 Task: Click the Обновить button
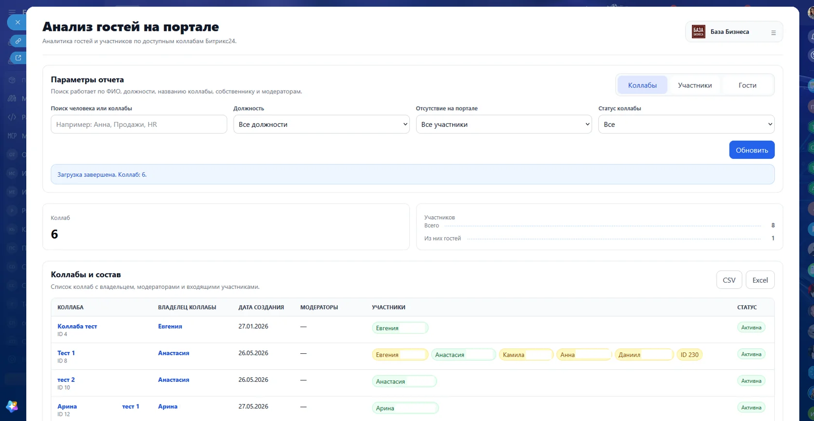[751, 150]
